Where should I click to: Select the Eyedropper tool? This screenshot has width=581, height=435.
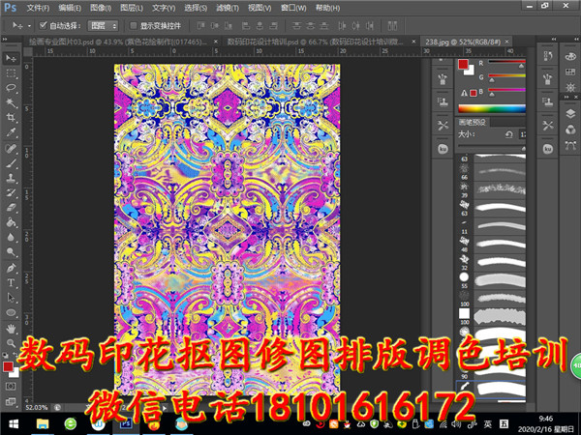click(x=11, y=133)
